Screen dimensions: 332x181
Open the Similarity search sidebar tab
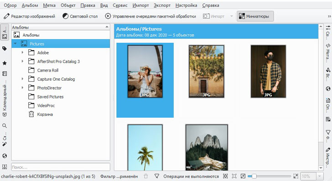pyautogui.click(x=5, y=140)
